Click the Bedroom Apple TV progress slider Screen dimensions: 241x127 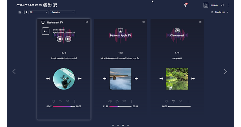coord(121,107)
